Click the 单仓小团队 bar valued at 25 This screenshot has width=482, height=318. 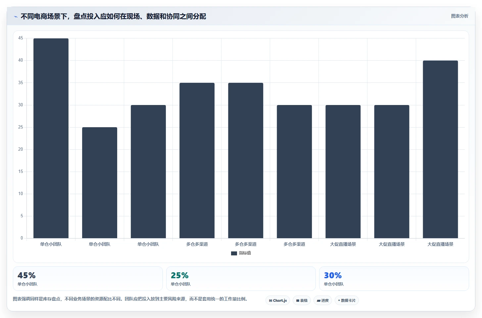coord(100,183)
